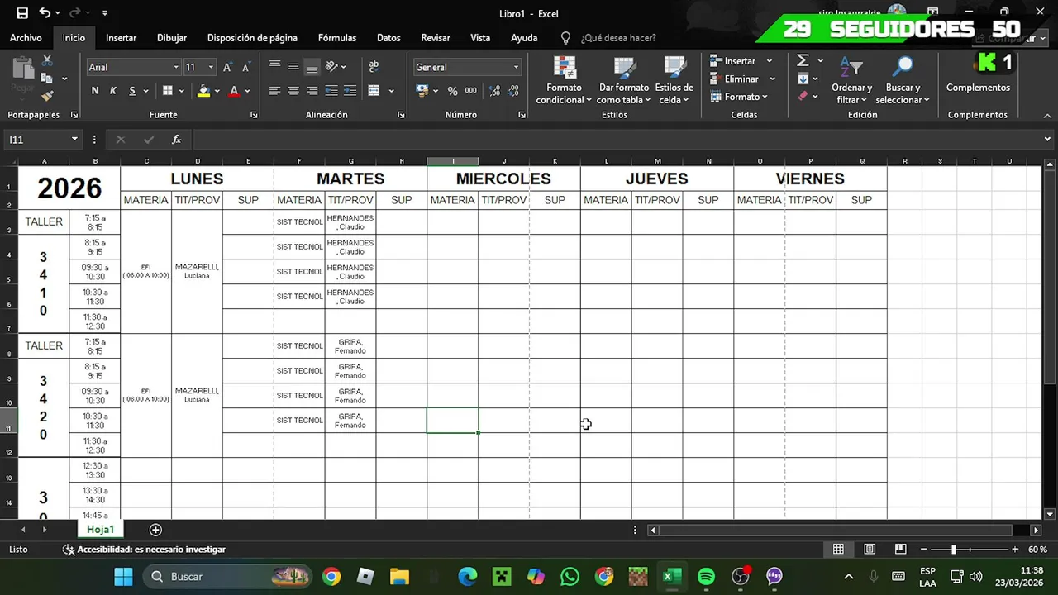This screenshot has height=595, width=1058.
Task: Switch to Page Break Preview view
Action: point(901,550)
